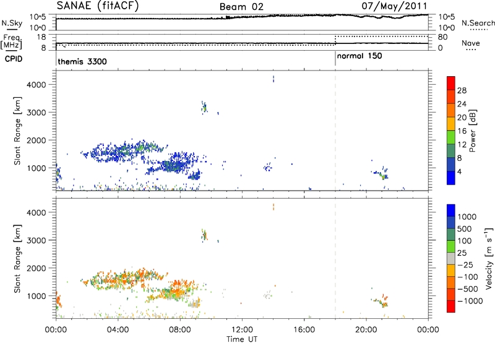
Task: Pick the blue top segment of Velocity colorbar
Action: point(451,211)
